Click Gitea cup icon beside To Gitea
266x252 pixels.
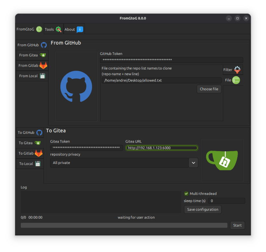38,143
